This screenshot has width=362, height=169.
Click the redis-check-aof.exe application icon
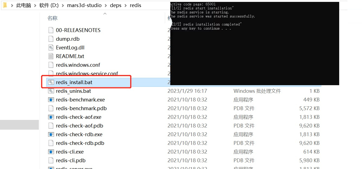tap(51, 117)
